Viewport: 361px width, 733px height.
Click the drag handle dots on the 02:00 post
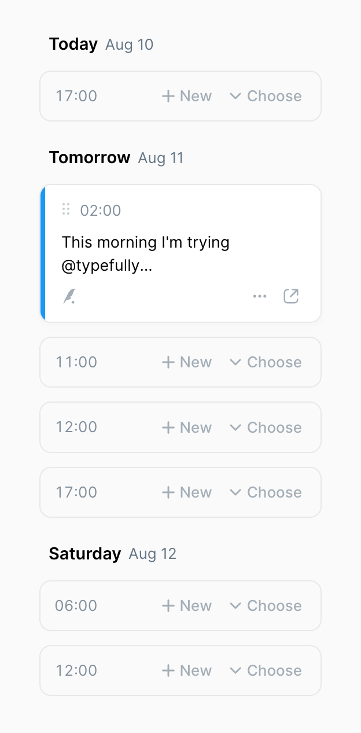(x=67, y=210)
